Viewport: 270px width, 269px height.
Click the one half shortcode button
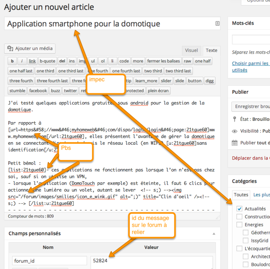(x=203, y=61)
